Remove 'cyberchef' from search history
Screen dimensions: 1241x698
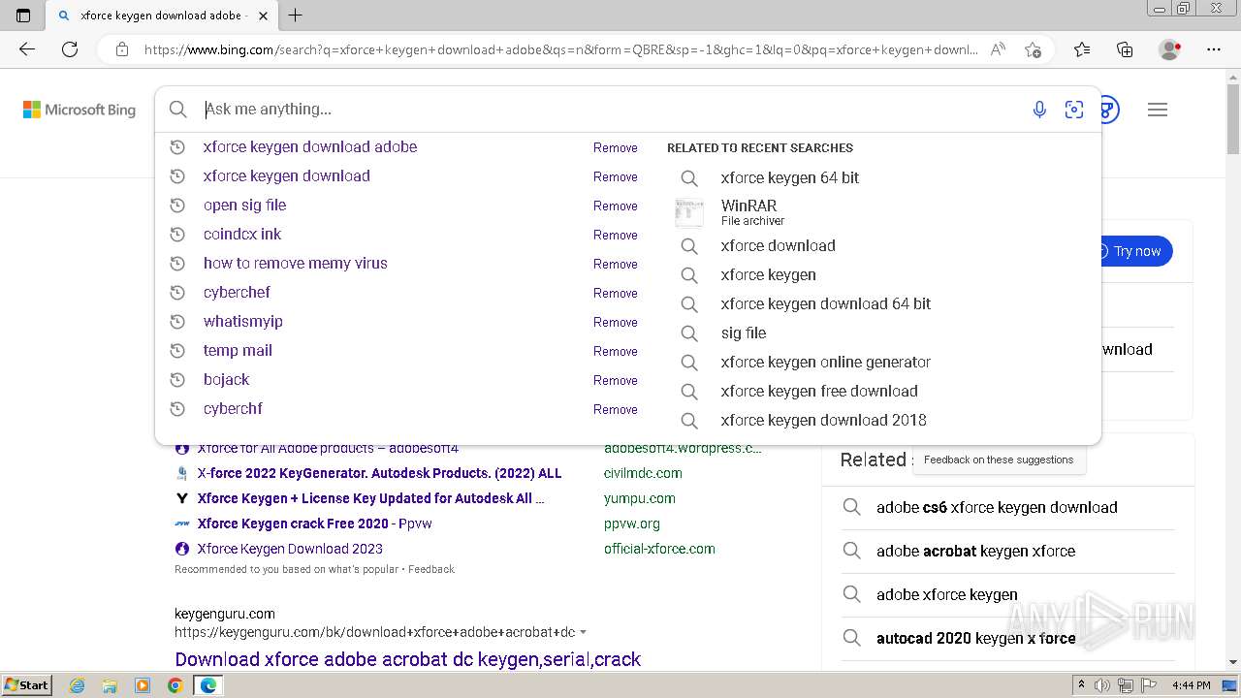point(616,293)
